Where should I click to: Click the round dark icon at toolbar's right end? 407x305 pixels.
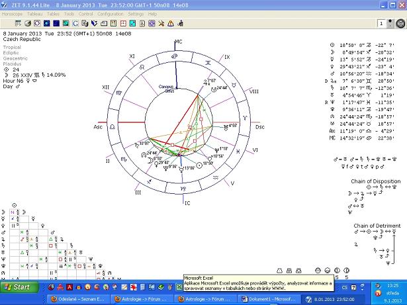(x=400, y=24)
